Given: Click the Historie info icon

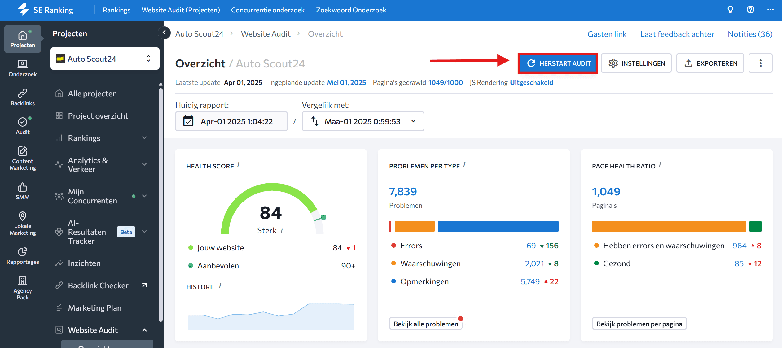Looking at the screenshot, I should click(220, 285).
